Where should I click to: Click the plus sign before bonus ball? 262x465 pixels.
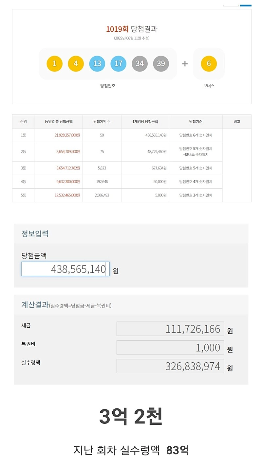[185, 64]
